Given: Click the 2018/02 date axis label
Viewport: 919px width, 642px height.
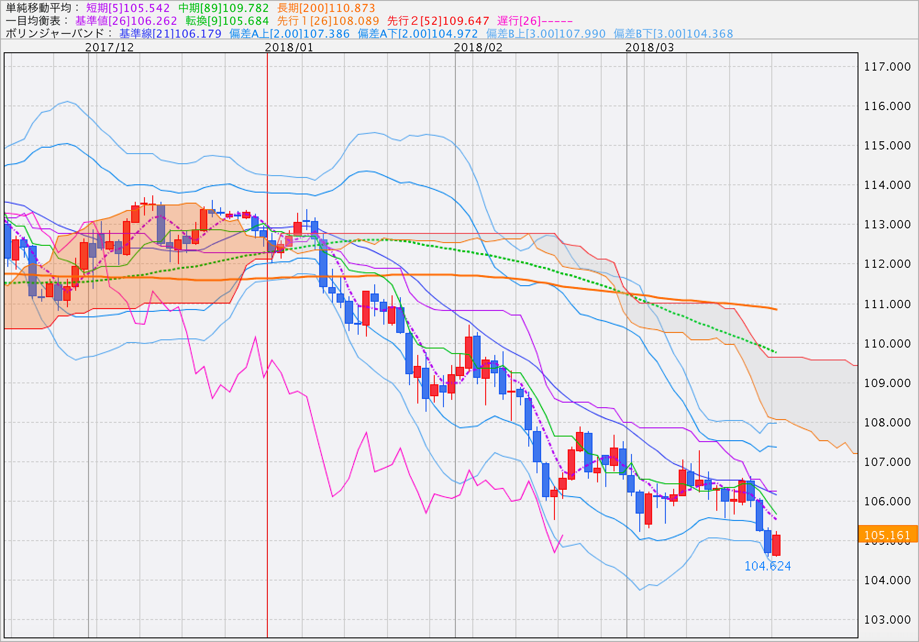Looking at the screenshot, I should (478, 47).
